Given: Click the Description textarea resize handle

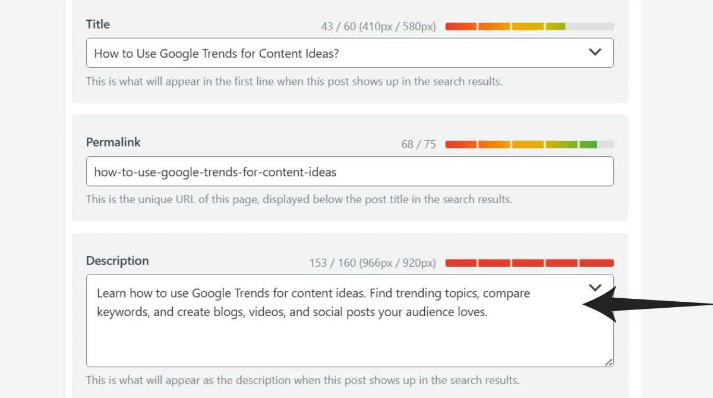Looking at the screenshot, I should (x=608, y=361).
